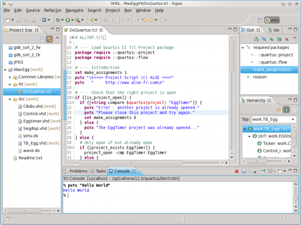The image size is (301, 225).
Task: Click the Back navigation yellow arrow
Action: [x=151, y=20]
